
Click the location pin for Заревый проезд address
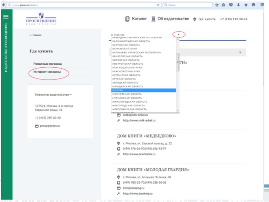(118, 143)
